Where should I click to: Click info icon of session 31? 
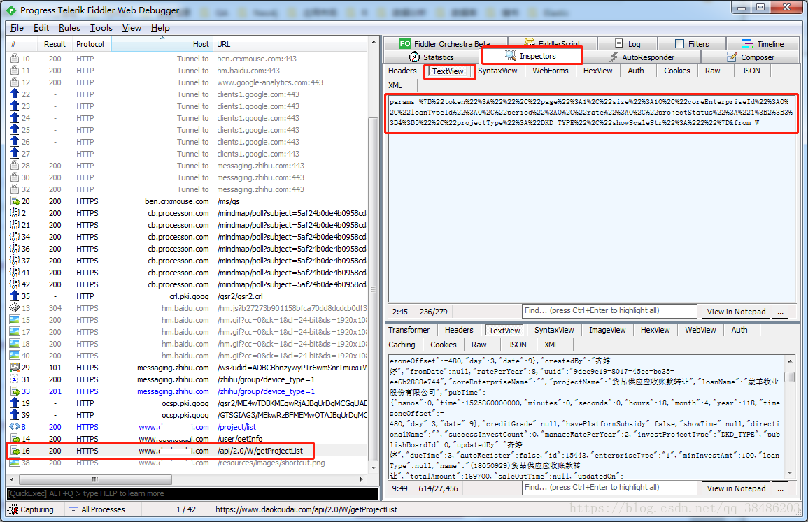[15, 379]
